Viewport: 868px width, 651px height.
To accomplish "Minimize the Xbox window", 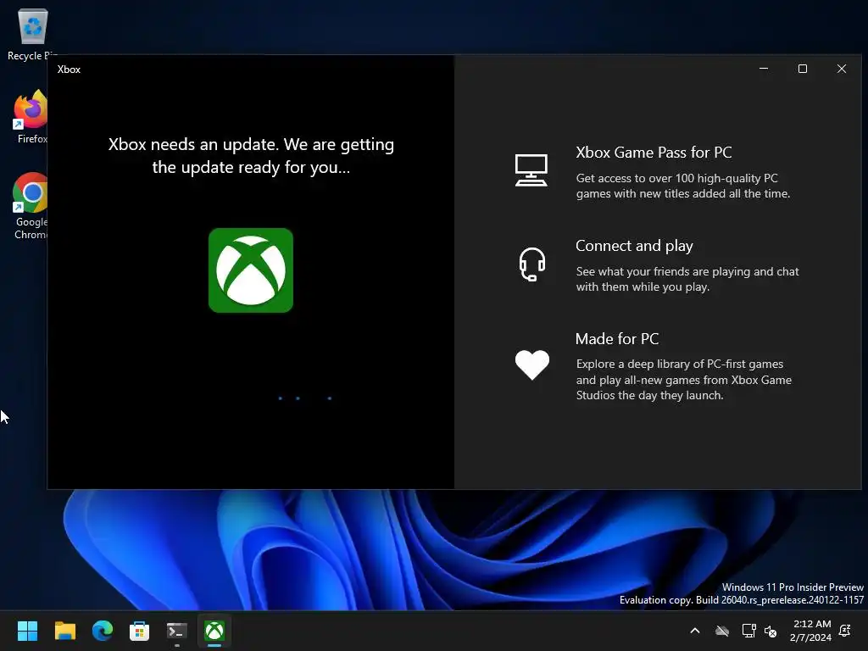I will pyautogui.click(x=764, y=69).
